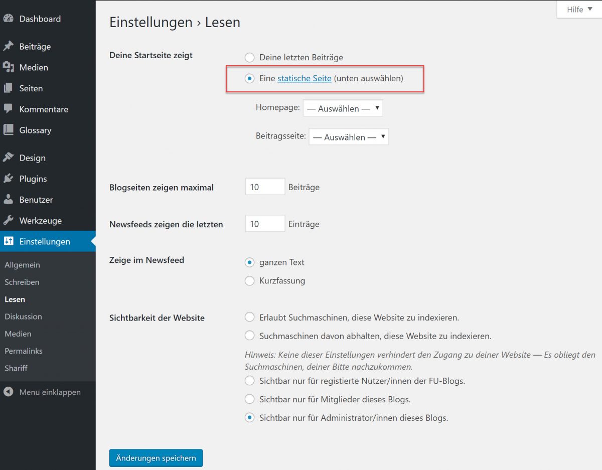Open the Beitragsseite Auswählen dropdown
Viewport: 602px width, 470px height.
[348, 136]
